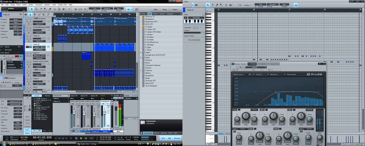Image resolution: width=365 pixels, height=146 pixels.
Task: Select the Bend tool in main toolbar
Action: click(59, 9)
